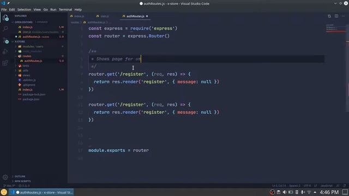349x196 pixels.
Task: Open .gitignore in file tree
Action: [x=29, y=85]
